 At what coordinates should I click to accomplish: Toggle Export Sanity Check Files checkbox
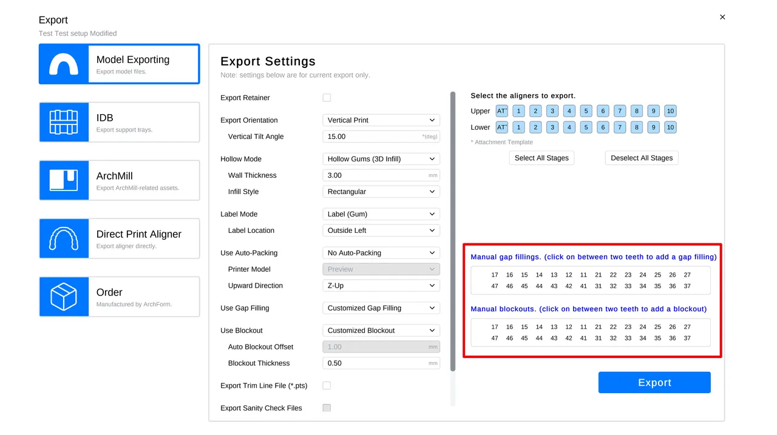327,408
